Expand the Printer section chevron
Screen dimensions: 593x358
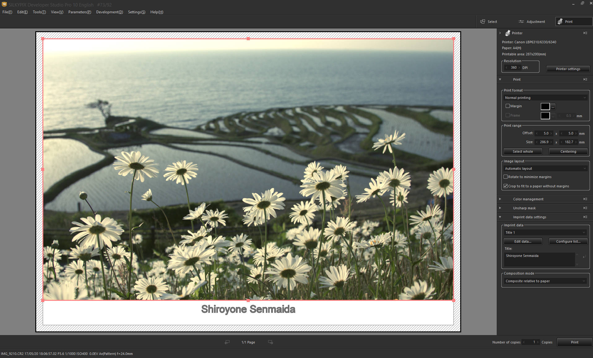click(x=500, y=33)
